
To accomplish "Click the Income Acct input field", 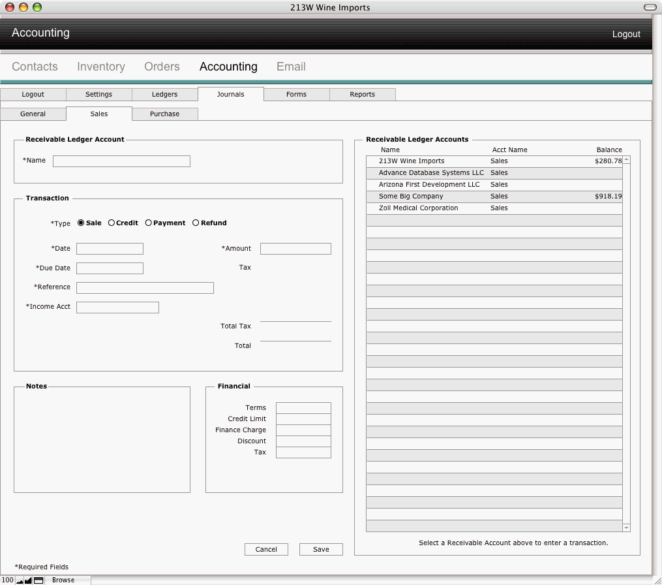I will (x=117, y=308).
